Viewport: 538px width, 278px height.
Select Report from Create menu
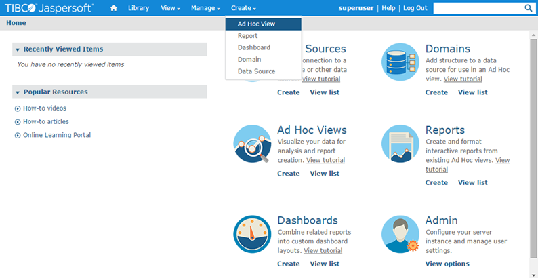pyautogui.click(x=264, y=36)
